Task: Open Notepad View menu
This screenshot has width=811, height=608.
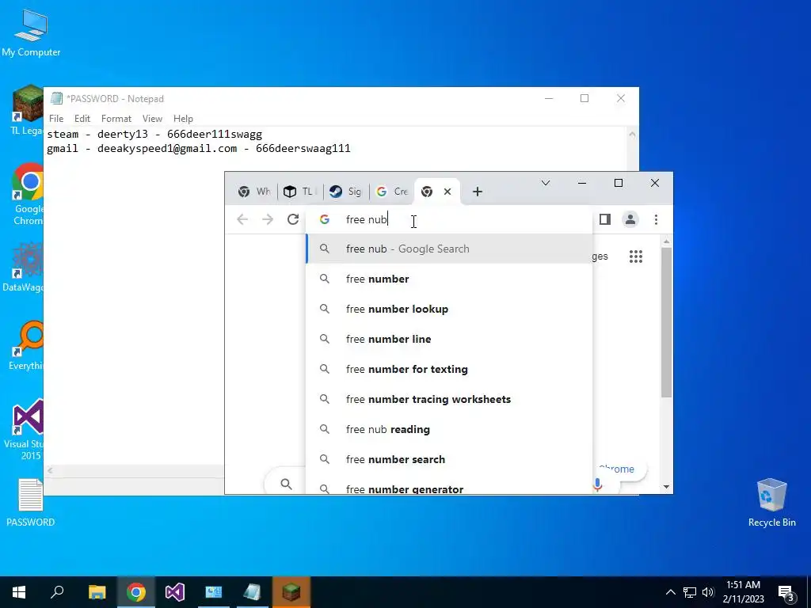Action: [152, 119]
